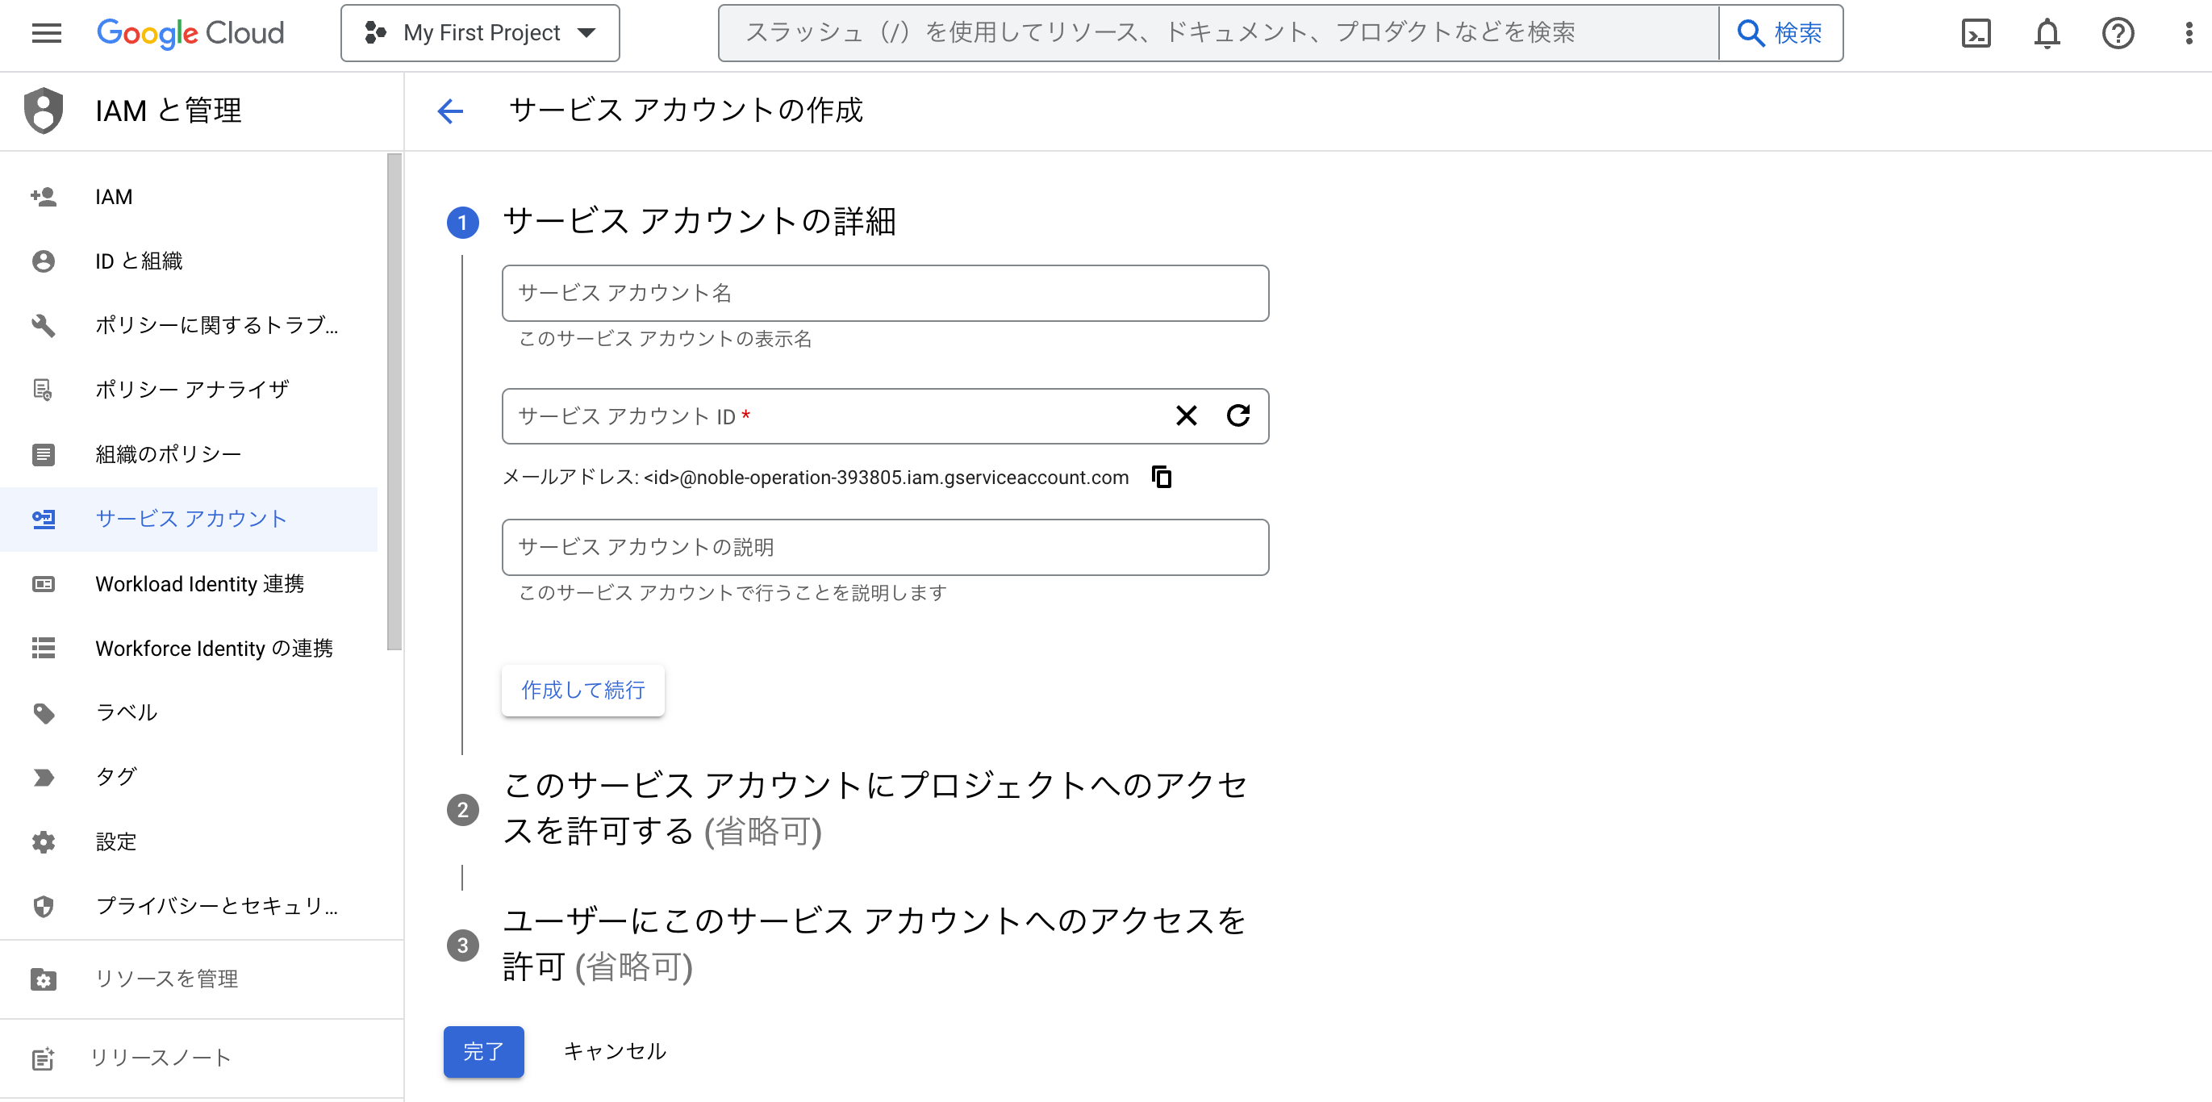Click the サービス アカウント key icon
This screenshot has height=1102, width=2212.
(44, 519)
